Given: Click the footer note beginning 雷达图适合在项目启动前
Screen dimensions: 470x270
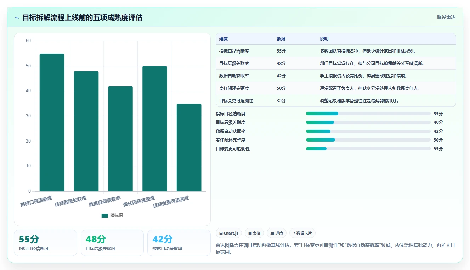Looking at the screenshot, I should pos(335,249).
